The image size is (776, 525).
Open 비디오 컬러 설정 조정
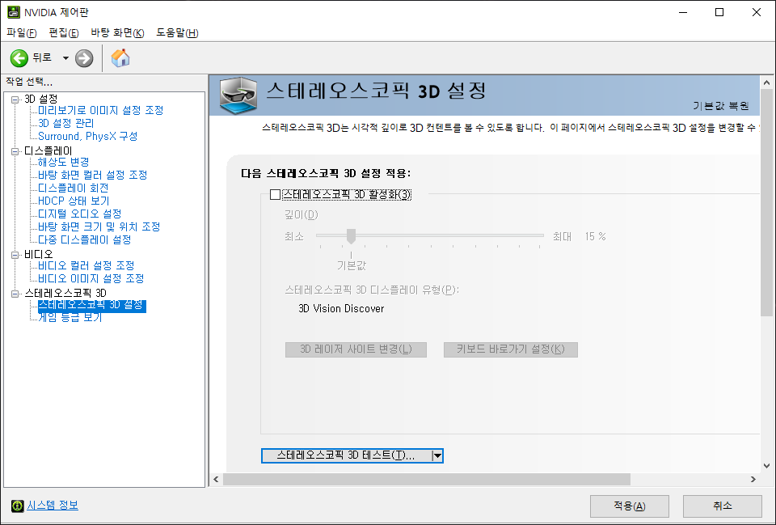(86, 265)
